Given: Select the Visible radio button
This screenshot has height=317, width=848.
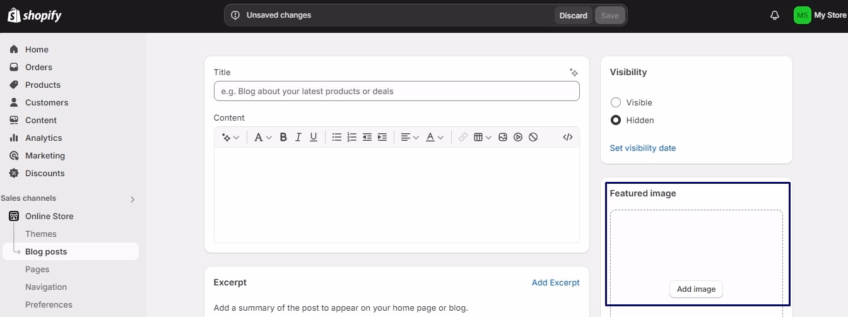Looking at the screenshot, I should coord(616,102).
